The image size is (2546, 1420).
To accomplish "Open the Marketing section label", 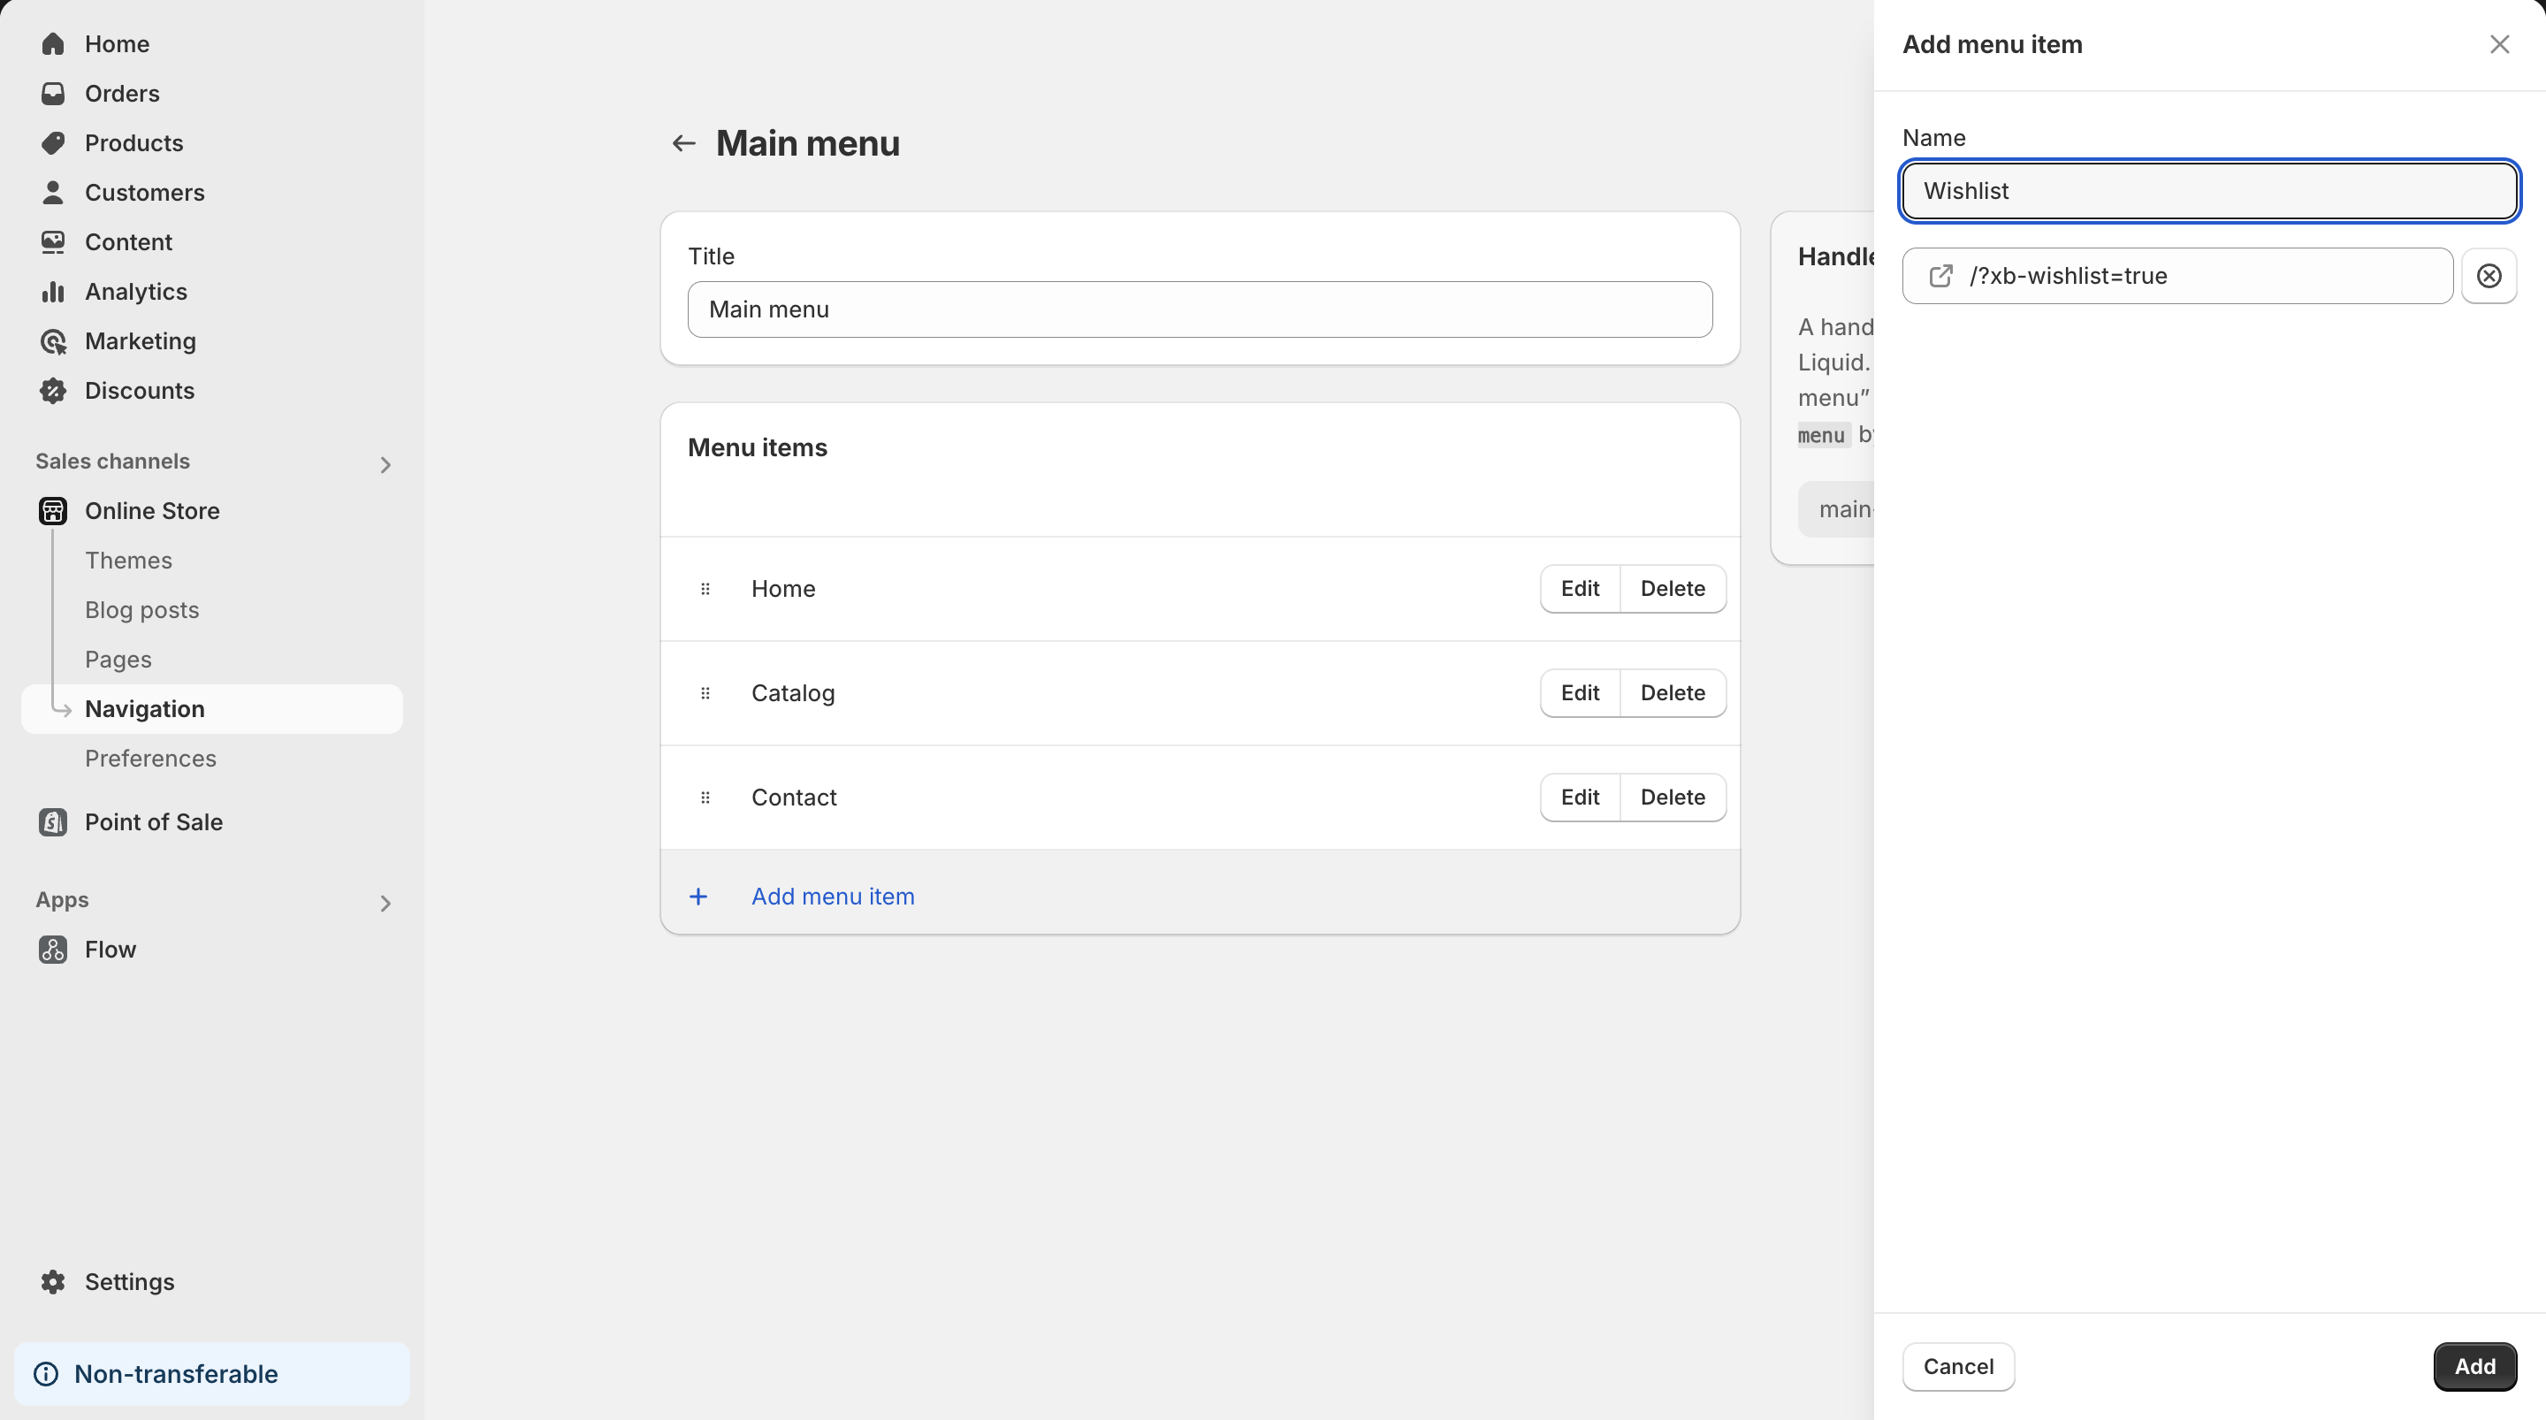I will 141,341.
